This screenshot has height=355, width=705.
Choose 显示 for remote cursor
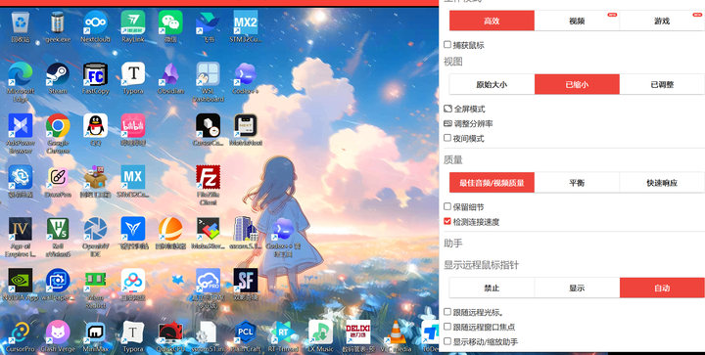coord(577,288)
